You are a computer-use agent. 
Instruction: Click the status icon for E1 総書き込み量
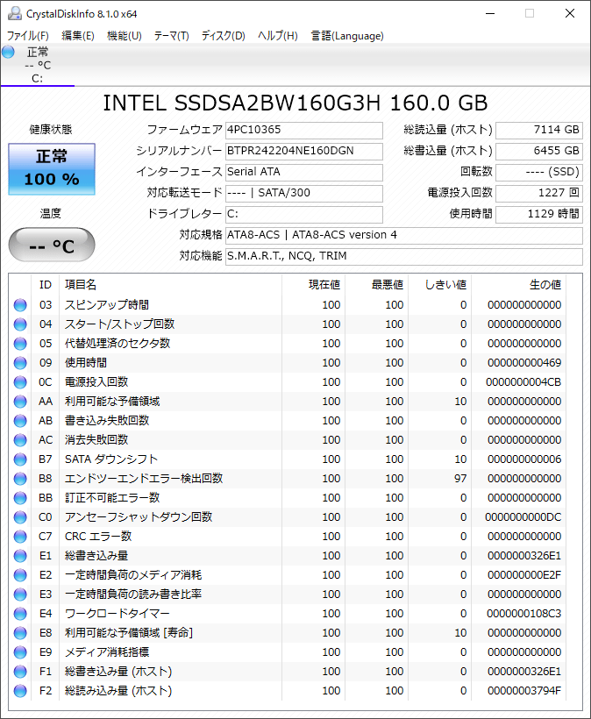click(x=20, y=556)
